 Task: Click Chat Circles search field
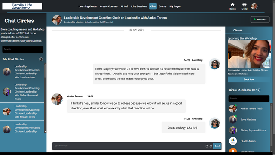point(23,49)
